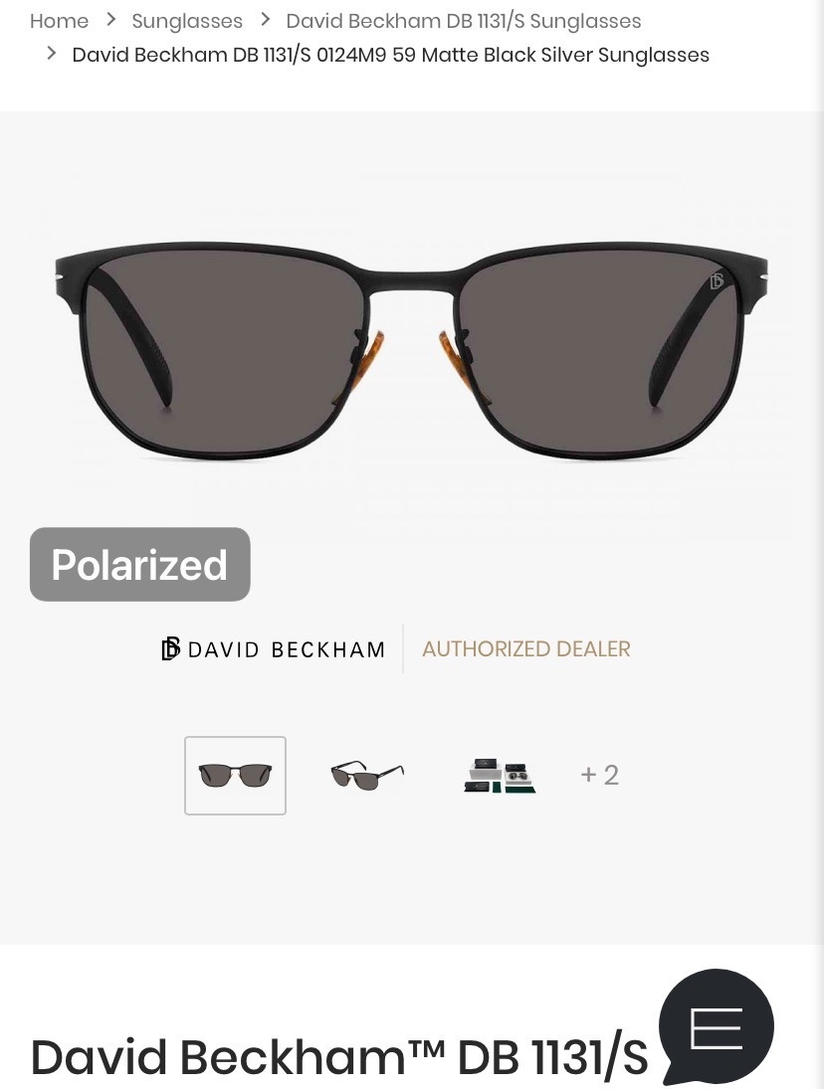Select the packaging and case thumbnail
The image size is (824, 1089).
pos(500,775)
